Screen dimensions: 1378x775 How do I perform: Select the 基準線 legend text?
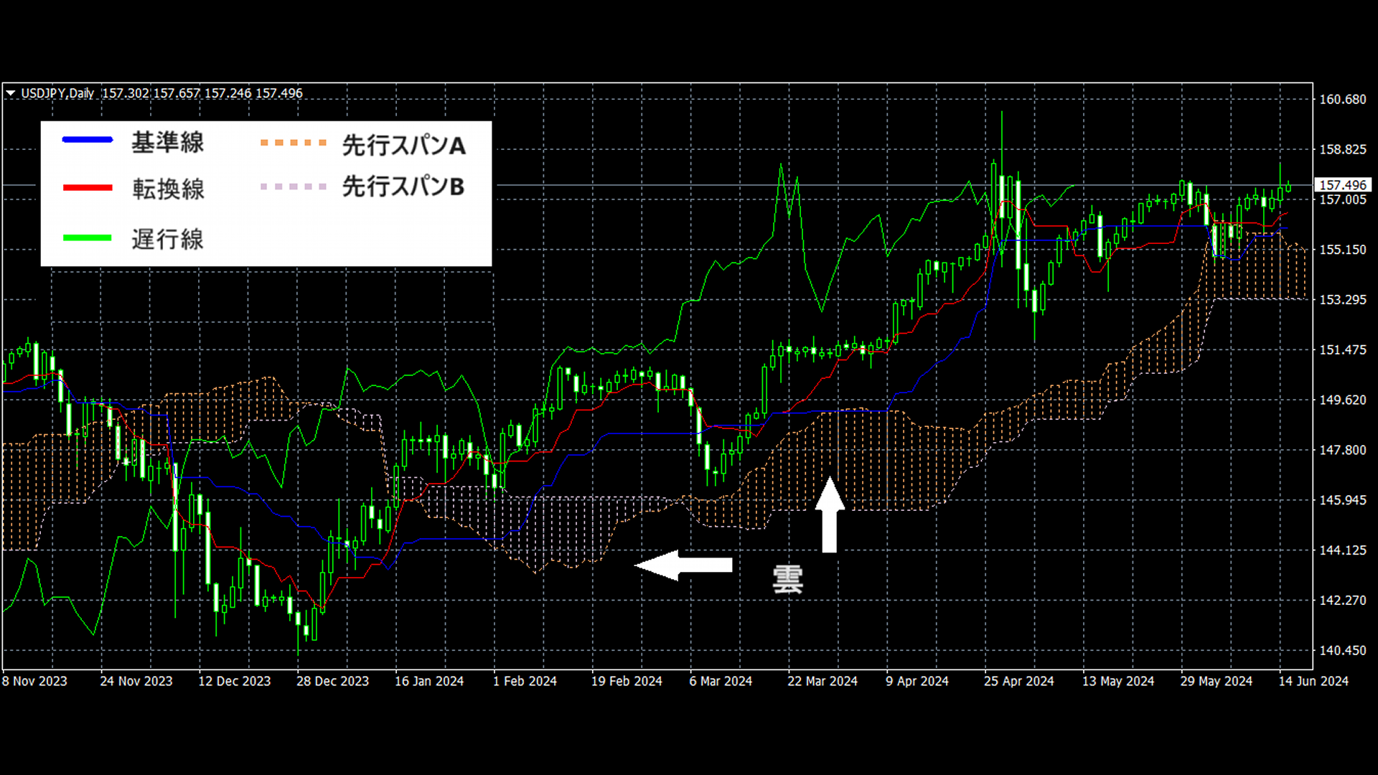coord(168,142)
